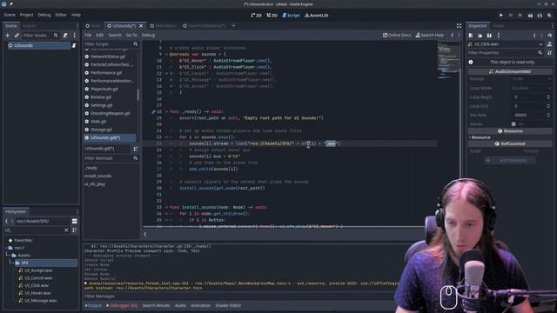Create new resource icon in Inspector

point(471,35)
